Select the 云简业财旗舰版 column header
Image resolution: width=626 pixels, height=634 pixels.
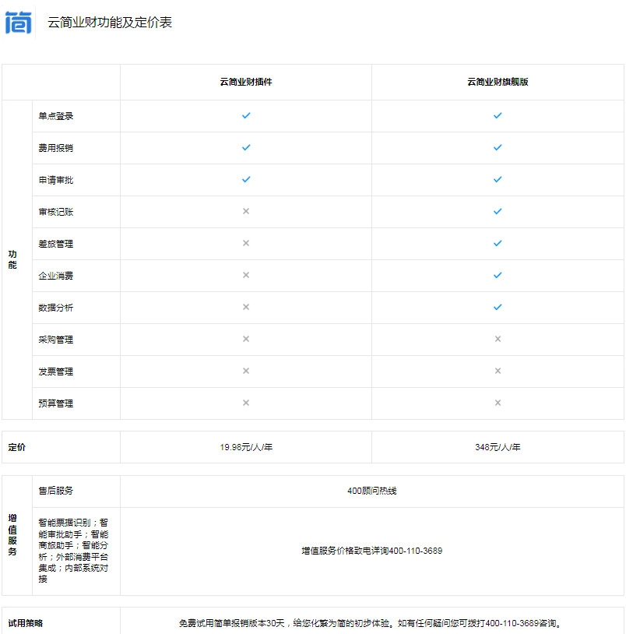pos(498,82)
